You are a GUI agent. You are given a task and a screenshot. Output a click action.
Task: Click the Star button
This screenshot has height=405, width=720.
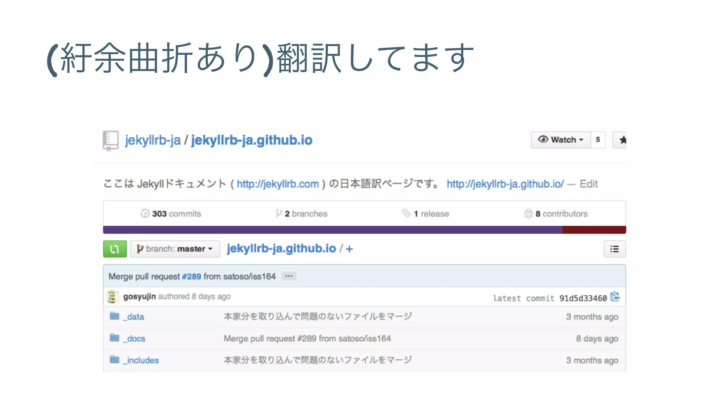(x=619, y=140)
